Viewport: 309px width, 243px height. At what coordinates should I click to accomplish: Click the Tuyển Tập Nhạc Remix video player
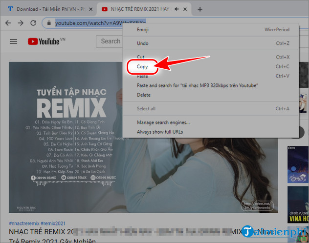point(143,137)
